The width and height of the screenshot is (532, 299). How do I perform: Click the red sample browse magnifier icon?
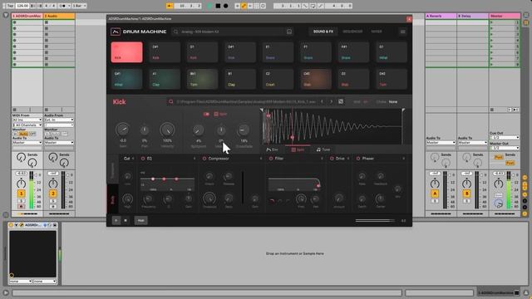point(171,101)
